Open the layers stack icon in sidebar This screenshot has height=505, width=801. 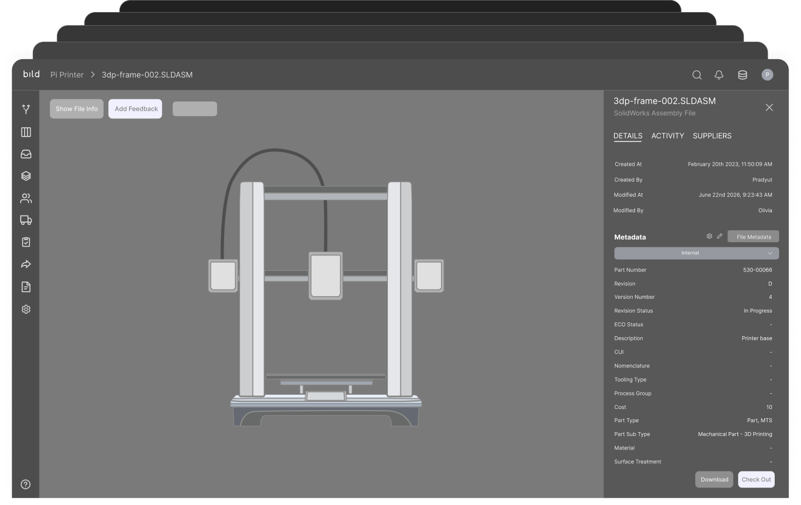tap(26, 176)
